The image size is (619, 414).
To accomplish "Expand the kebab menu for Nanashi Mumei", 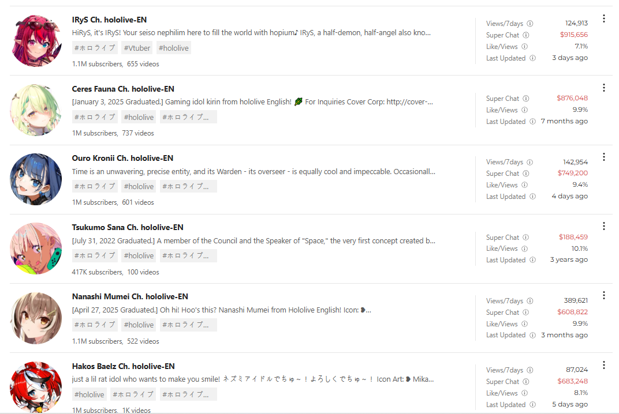I will 603,295.
